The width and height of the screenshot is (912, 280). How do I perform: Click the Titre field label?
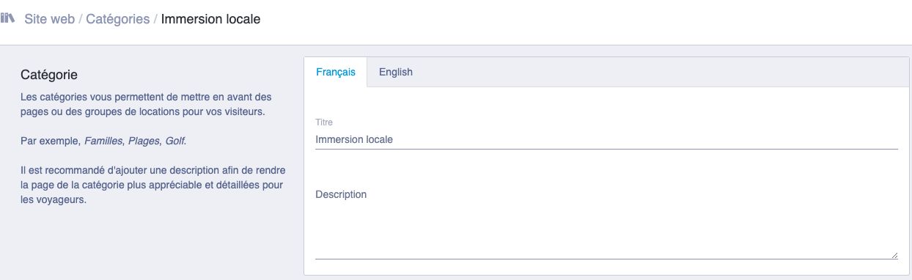pos(323,122)
